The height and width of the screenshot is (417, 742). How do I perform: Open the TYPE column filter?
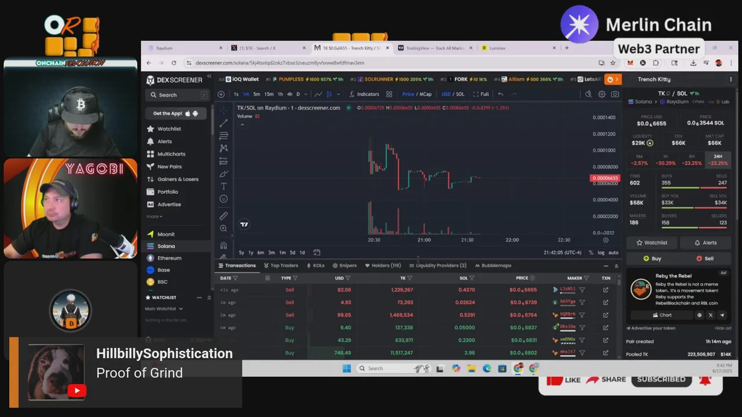click(x=295, y=278)
